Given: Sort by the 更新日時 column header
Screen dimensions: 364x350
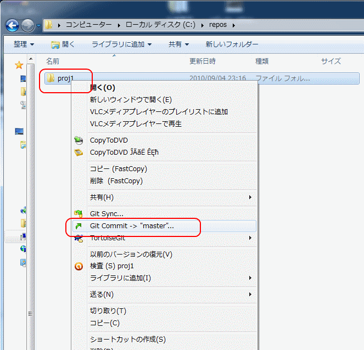Looking at the screenshot, I should point(203,61).
